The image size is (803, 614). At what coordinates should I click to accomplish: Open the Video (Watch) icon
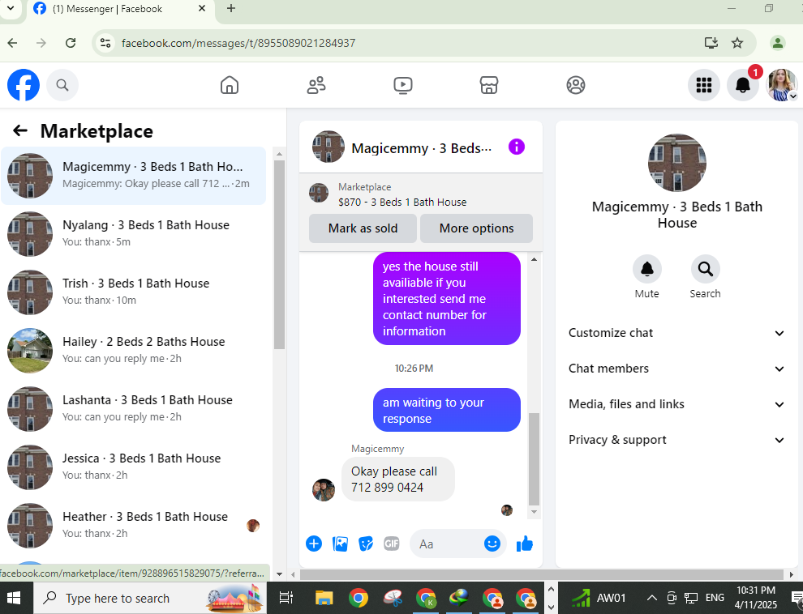pyautogui.click(x=403, y=85)
